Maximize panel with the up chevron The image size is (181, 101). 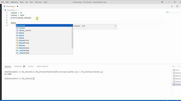[x=178, y=66]
